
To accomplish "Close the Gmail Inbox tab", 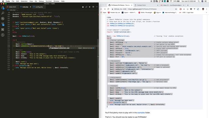I will point(184,5).
